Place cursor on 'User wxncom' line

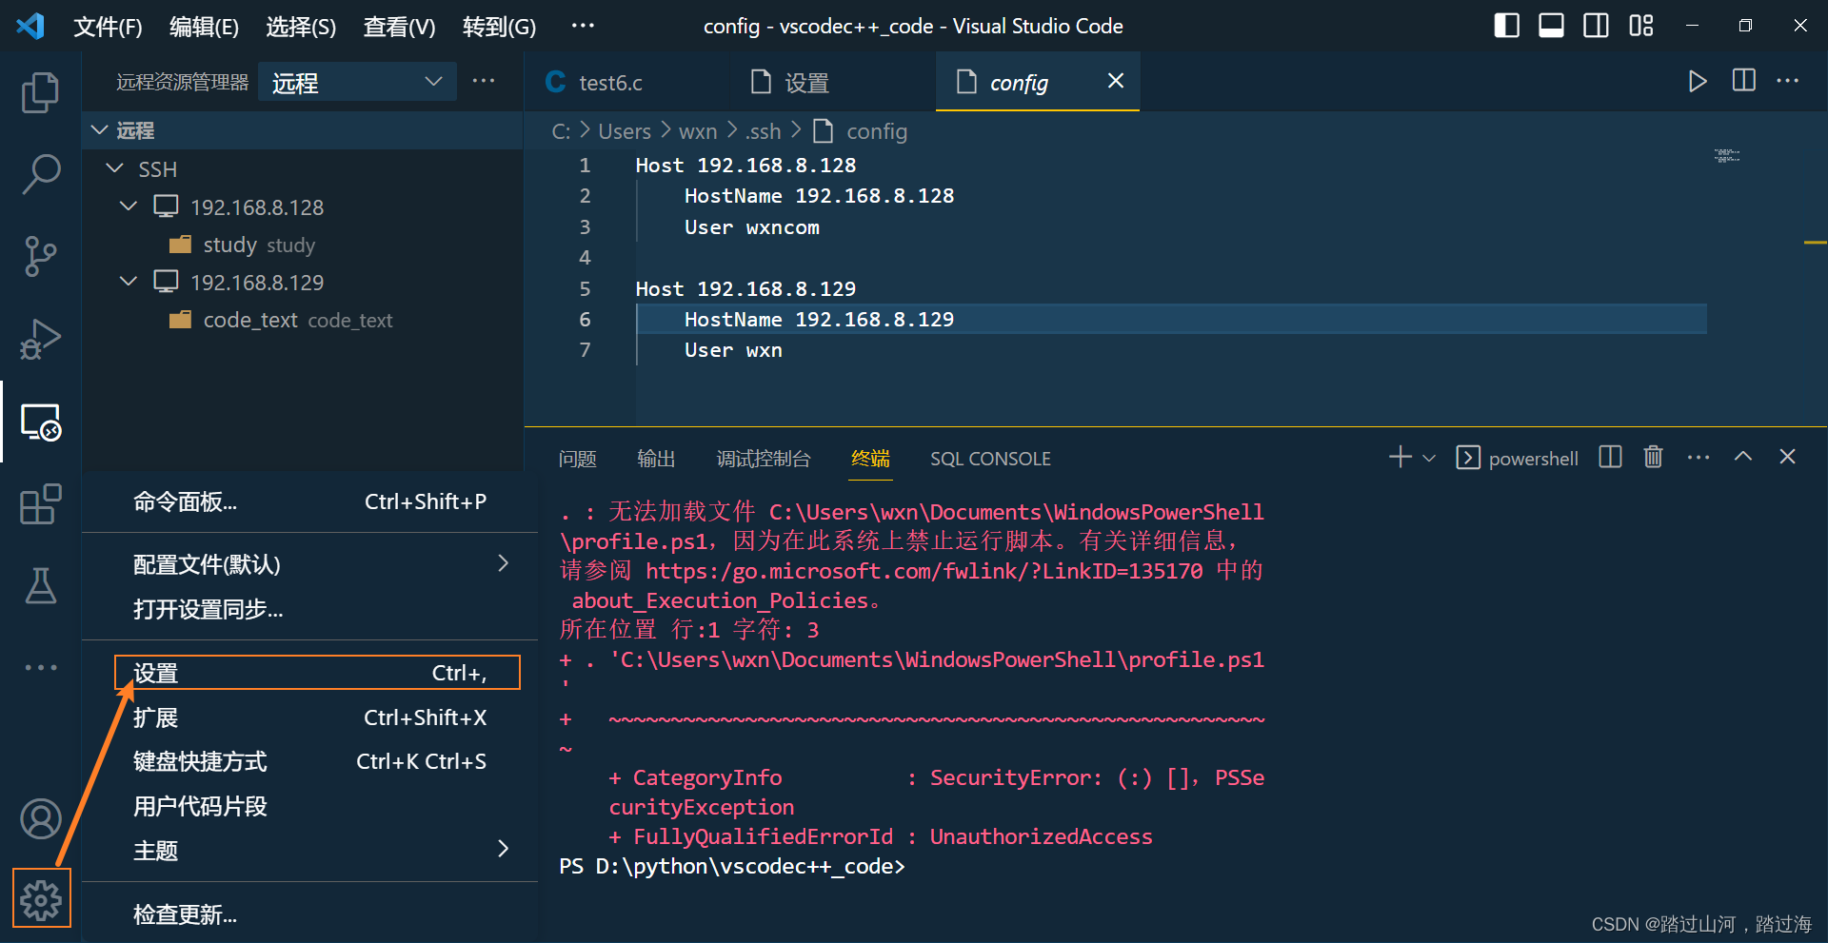752,227
